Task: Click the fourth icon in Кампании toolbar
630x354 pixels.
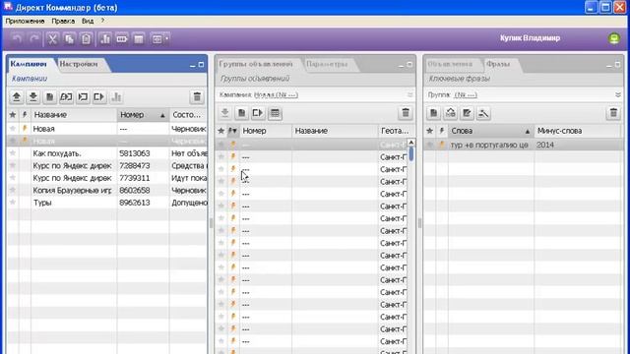Action: click(x=66, y=97)
